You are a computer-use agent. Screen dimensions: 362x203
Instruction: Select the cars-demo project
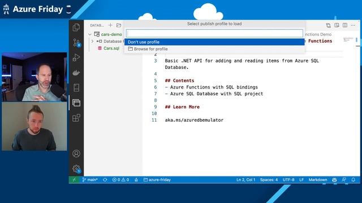(111, 34)
